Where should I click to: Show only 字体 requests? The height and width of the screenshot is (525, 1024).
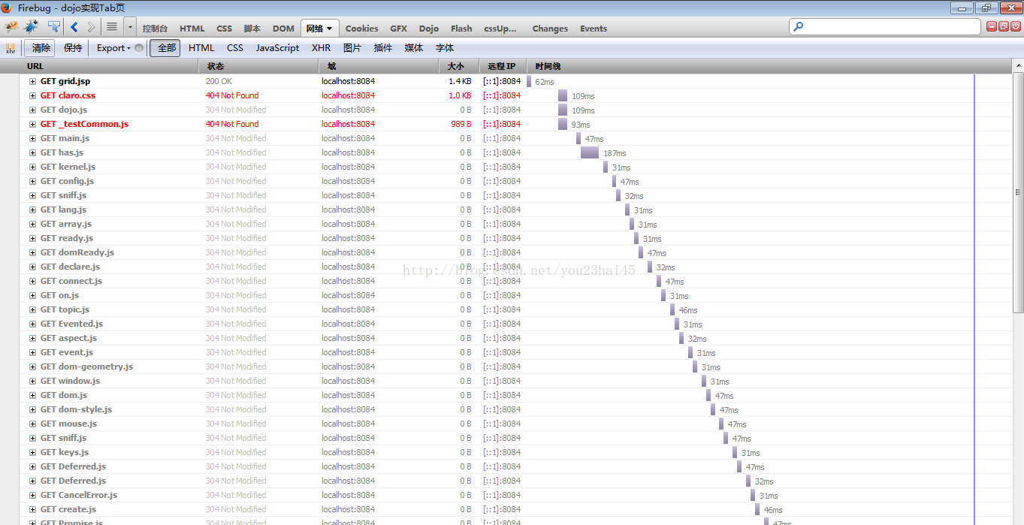click(445, 48)
